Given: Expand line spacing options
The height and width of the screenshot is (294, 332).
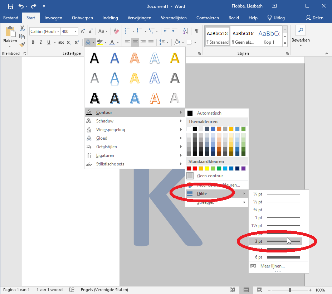Looking at the screenshot, I should tap(163, 42).
